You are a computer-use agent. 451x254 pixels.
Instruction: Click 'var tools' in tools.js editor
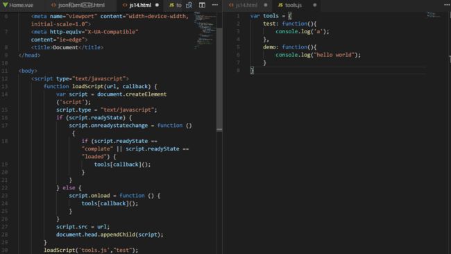point(264,16)
